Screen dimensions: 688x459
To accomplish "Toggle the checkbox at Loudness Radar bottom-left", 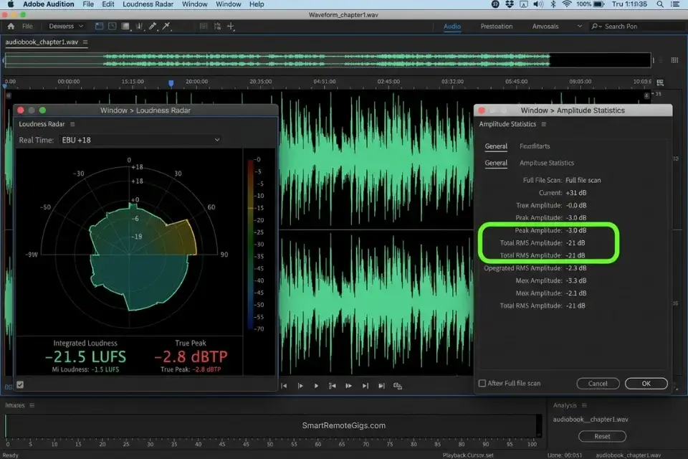I will click(x=20, y=384).
